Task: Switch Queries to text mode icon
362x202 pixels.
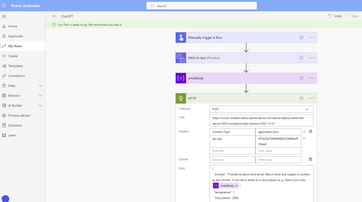Action: [310, 159]
